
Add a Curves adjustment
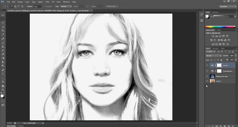pyautogui.click(x=220, y=36)
